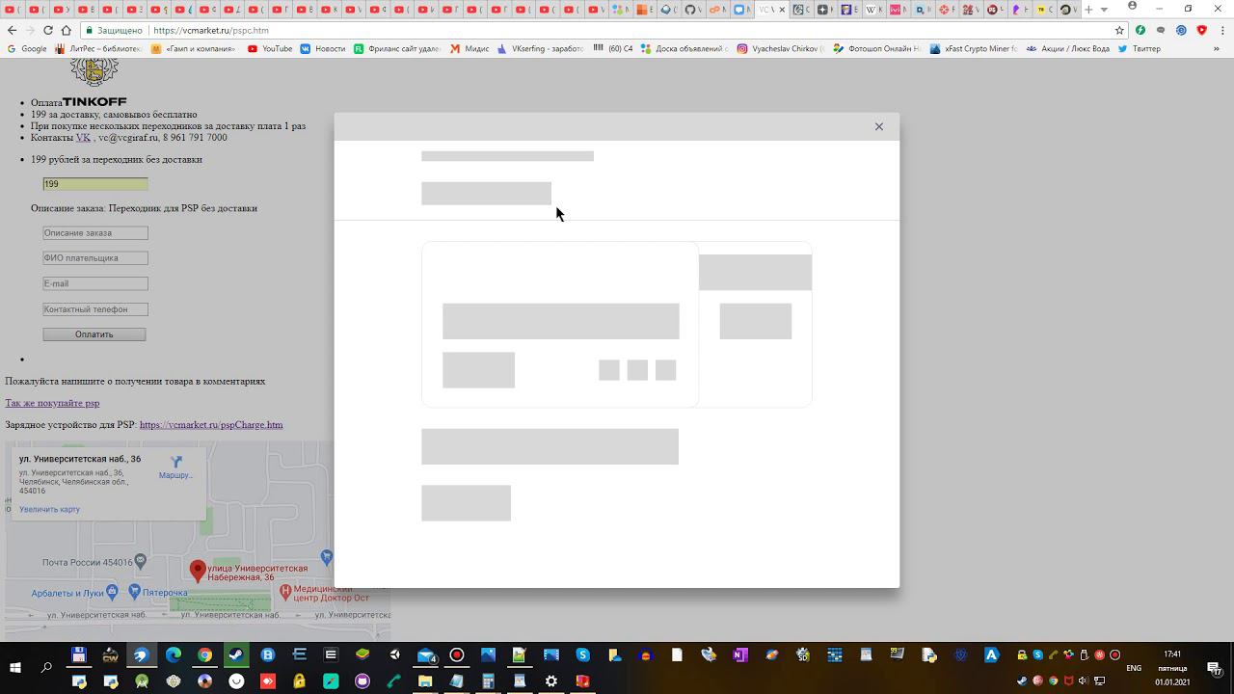Viewport: 1234px width, 694px height.
Task: Open the VK contact link
Action: point(83,138)
